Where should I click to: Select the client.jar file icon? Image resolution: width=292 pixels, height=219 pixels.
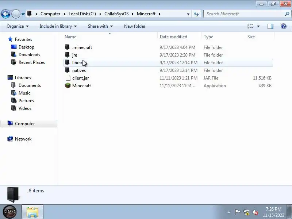[x=68, y=78]
